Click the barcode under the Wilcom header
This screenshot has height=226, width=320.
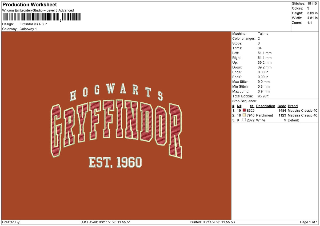41,17
